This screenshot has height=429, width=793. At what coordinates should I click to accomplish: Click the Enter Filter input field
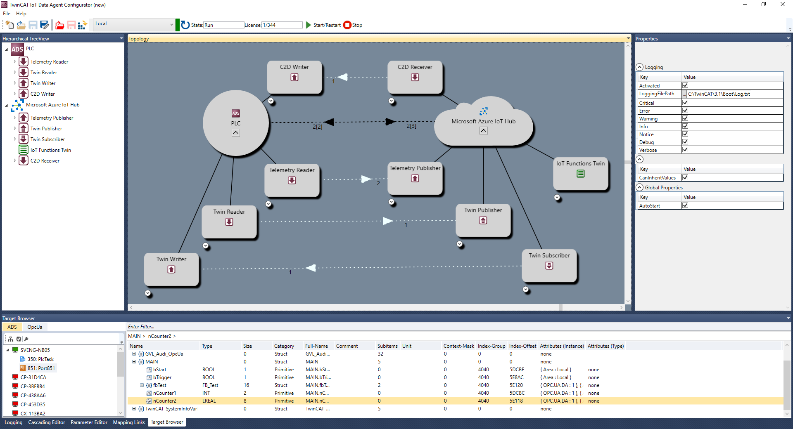click(458, 327)
